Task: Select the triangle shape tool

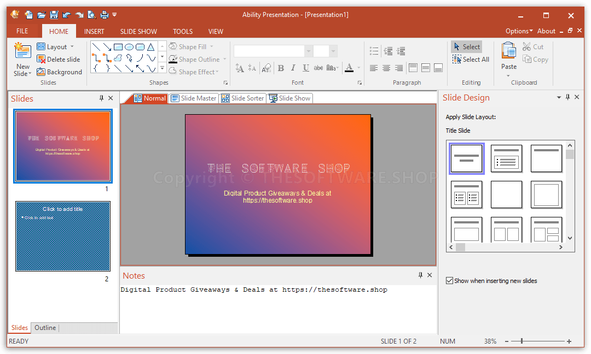Action: (150, 48)
